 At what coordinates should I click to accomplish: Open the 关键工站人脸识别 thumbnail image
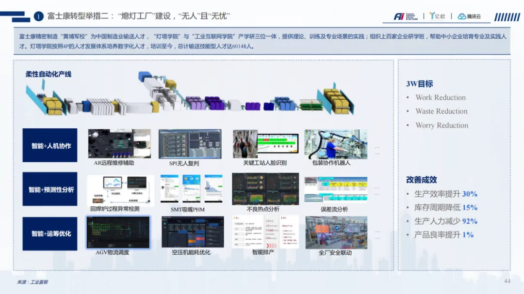tap(266, 144)
